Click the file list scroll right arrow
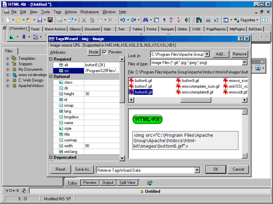Image resolution: width=273 pixels, height=204 pixels. pos(245,100)
